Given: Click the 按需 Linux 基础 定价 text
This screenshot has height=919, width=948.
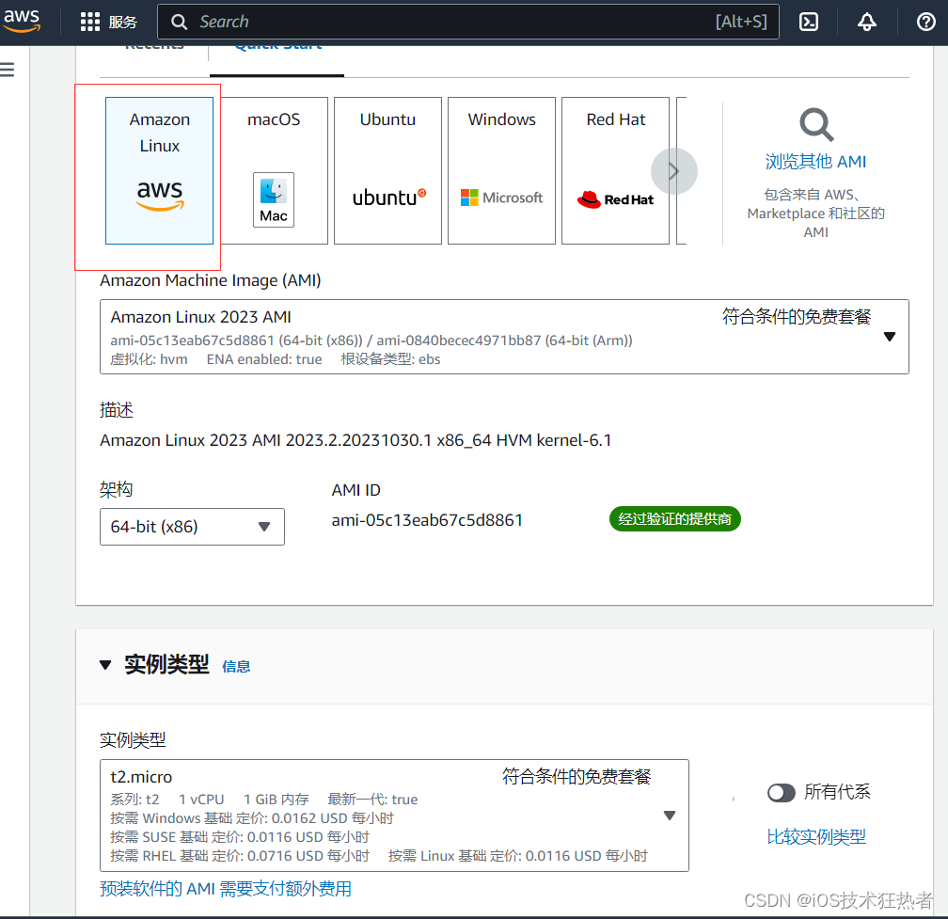Looking at the screenshot, I should click(517, 856).
